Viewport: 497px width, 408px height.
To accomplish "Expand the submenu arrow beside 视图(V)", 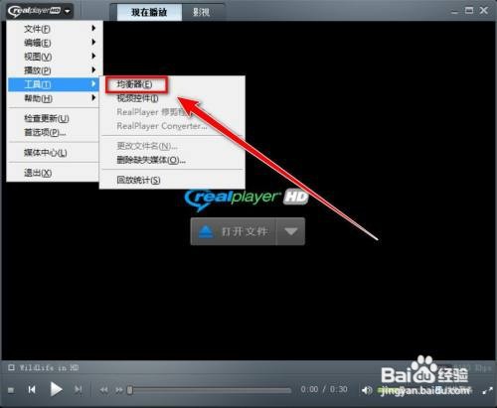I will tap(93, 56).
